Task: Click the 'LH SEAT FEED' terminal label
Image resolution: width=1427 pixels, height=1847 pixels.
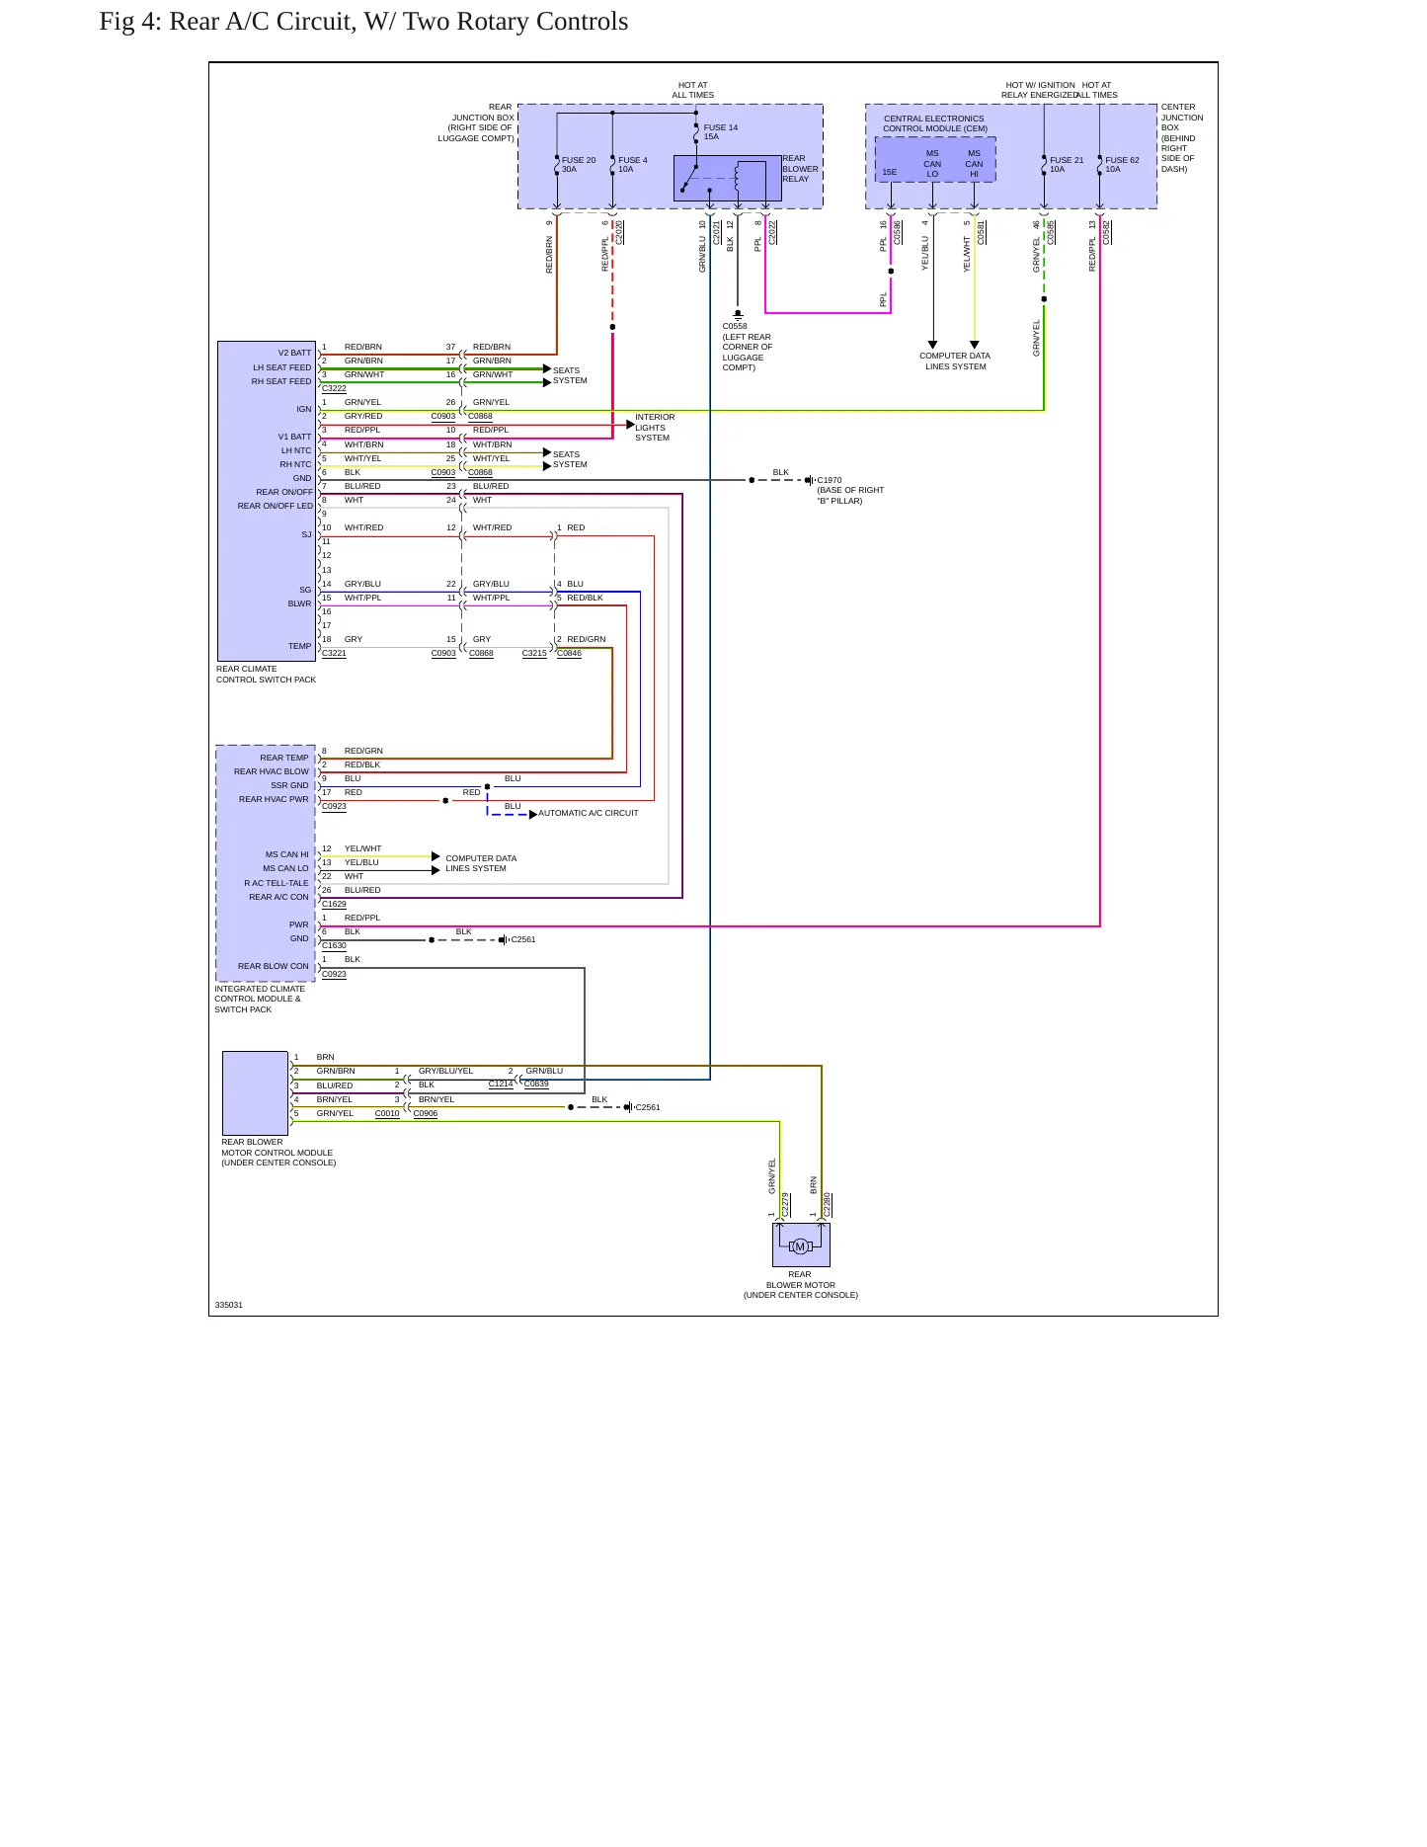Action: coord(282,367)
